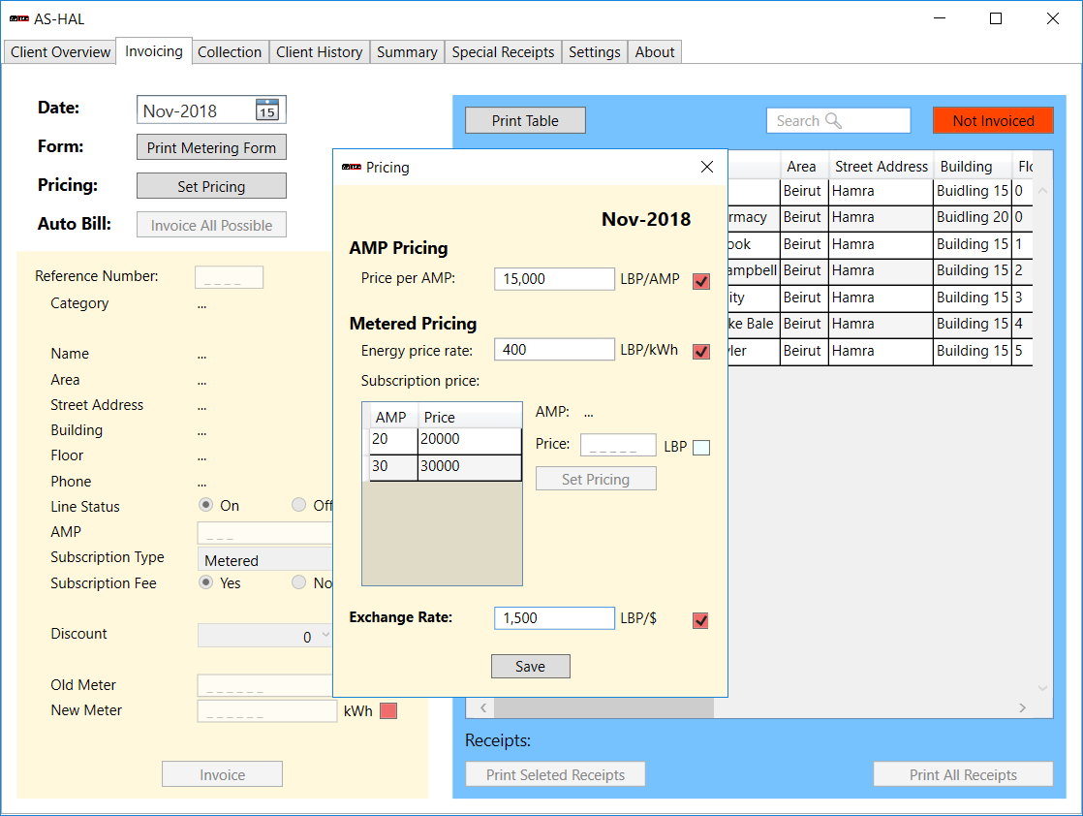Click the Not Invoiced filter button
This screenshot has width=1083, height=816.
[x=993, y=120]
